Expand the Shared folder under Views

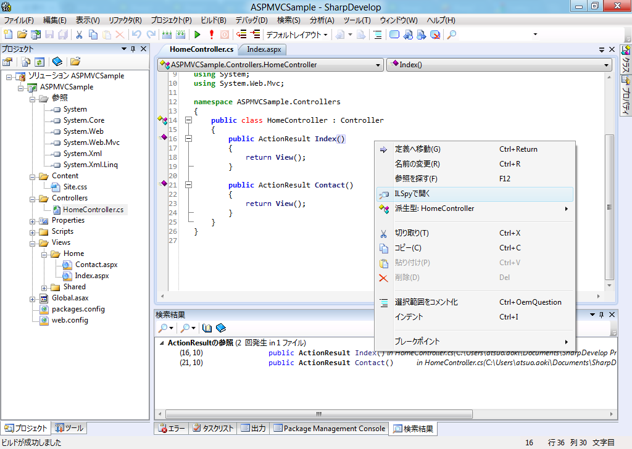[x=44, y=288]
